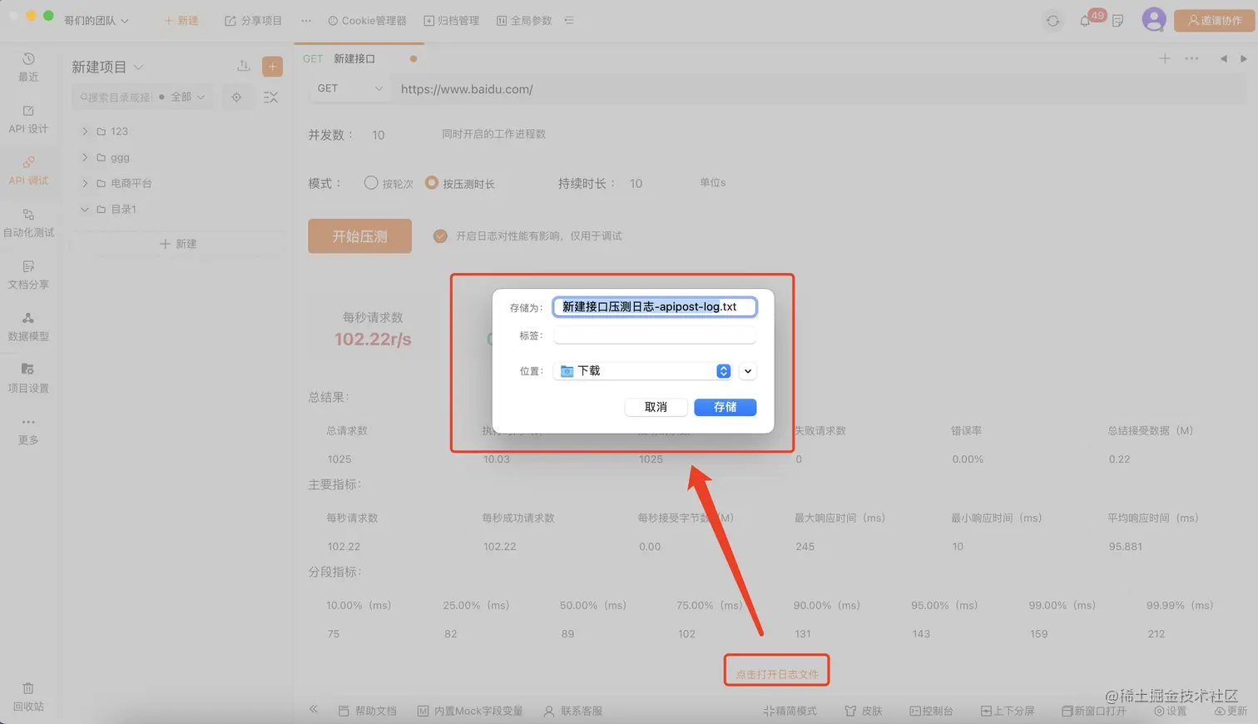This screenshot has width=1258, height=724.
Task: Expand the 123 folder
Action: pyautogui.click(x=85, y=131)
